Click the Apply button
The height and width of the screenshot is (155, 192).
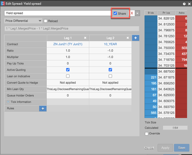(x=165, y=148)
